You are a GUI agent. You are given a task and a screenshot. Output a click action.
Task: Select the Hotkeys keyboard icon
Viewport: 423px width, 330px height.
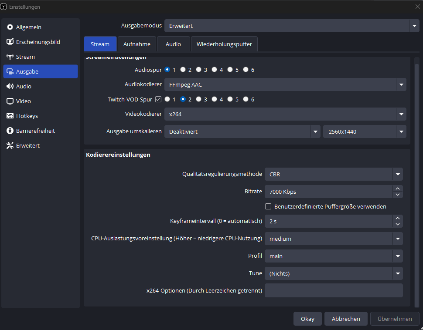click(10, 116)
